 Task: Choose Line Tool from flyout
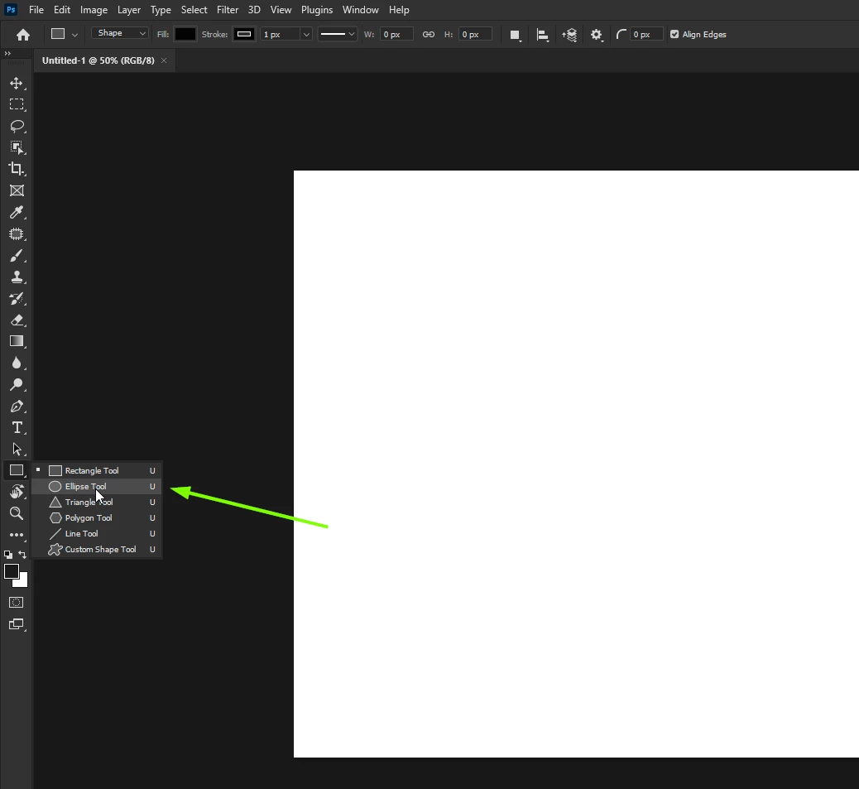(x=97, y=534)
